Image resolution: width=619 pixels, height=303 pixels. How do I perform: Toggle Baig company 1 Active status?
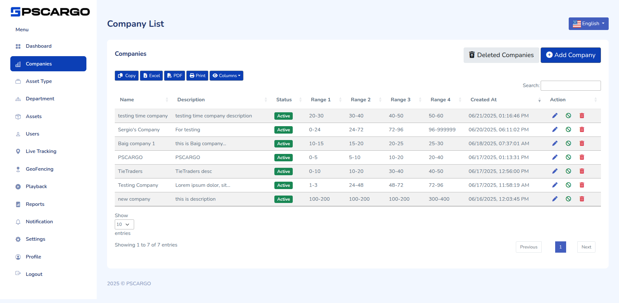point(283,144)
